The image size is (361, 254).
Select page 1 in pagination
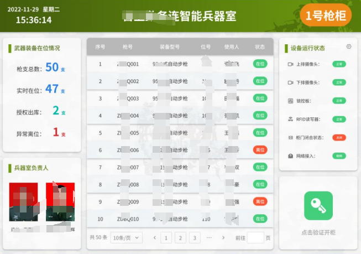pos(166,238)
